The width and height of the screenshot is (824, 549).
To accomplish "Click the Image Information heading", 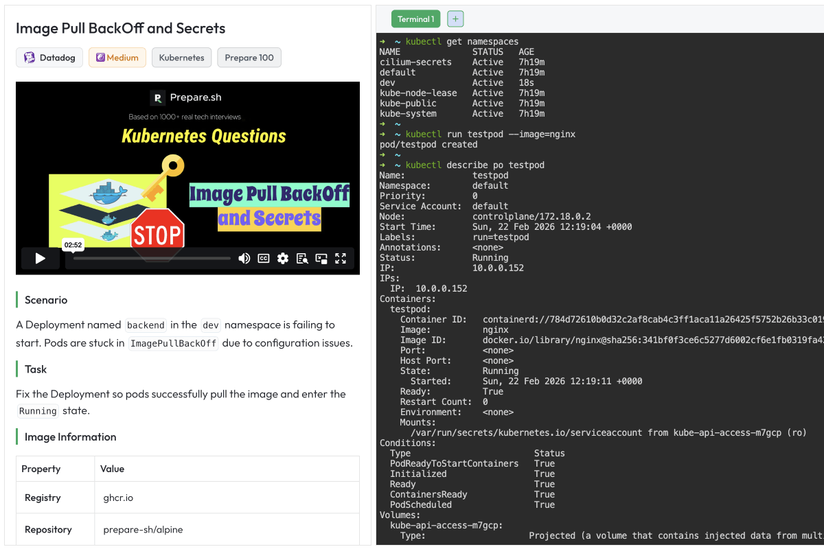I will point(71,437).
